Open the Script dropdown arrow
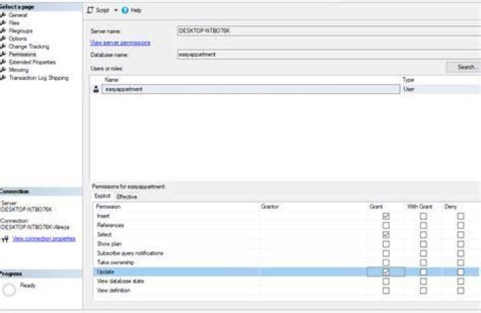 point(116,11)
